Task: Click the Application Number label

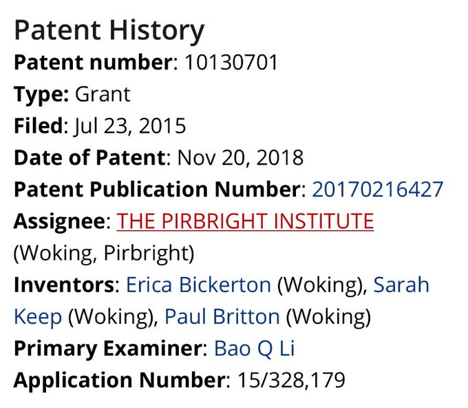Action: click(x=119, y=380)
